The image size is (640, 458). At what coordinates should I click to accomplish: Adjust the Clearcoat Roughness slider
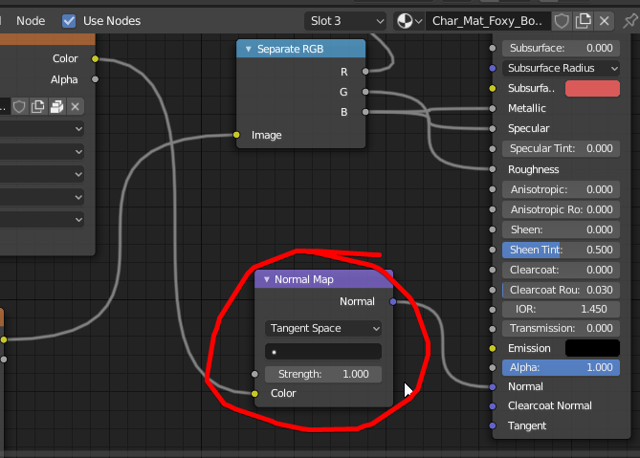click(561, 290)
